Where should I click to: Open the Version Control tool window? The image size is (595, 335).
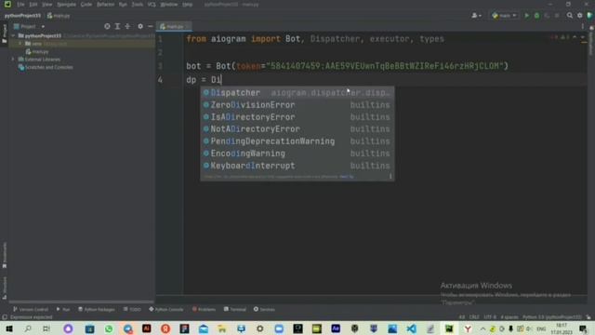[x=31, y=309]
